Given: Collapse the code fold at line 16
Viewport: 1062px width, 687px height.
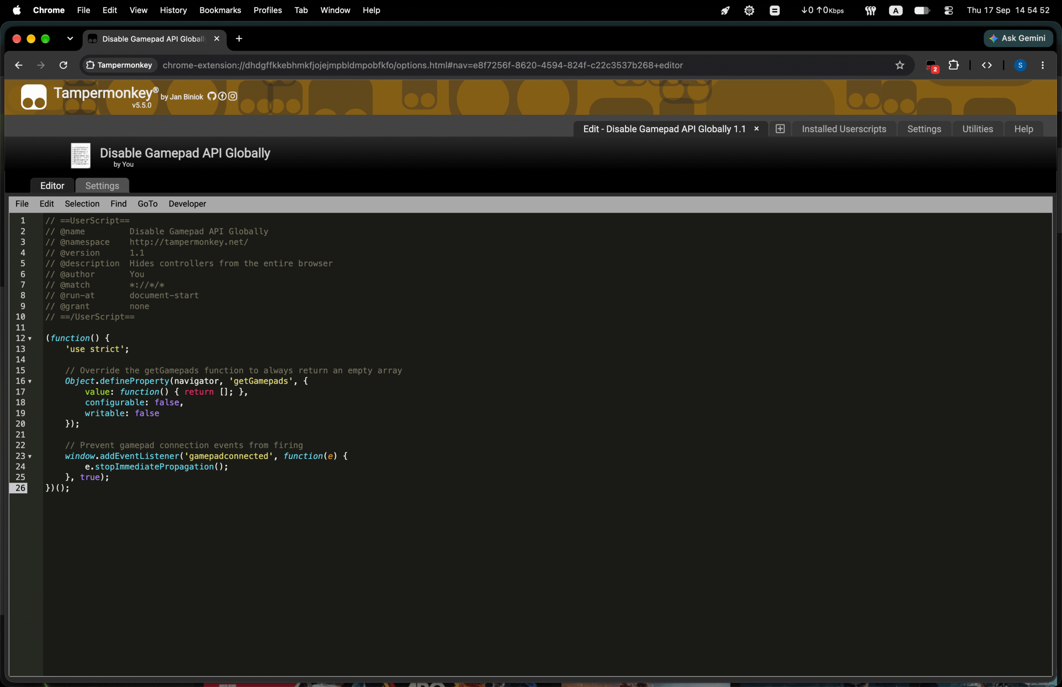Looking at the screenshot, I should tap(30, 381).
